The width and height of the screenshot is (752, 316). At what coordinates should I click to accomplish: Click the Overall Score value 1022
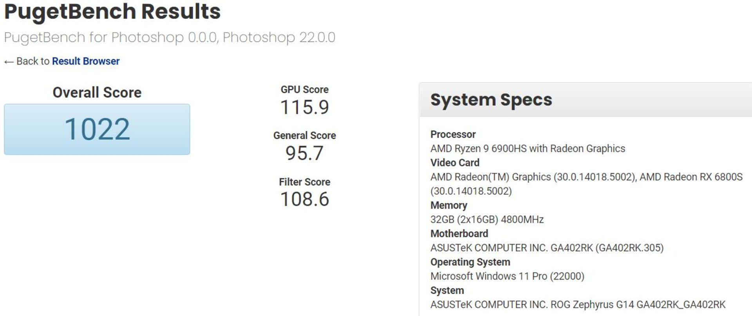(97, 128)
